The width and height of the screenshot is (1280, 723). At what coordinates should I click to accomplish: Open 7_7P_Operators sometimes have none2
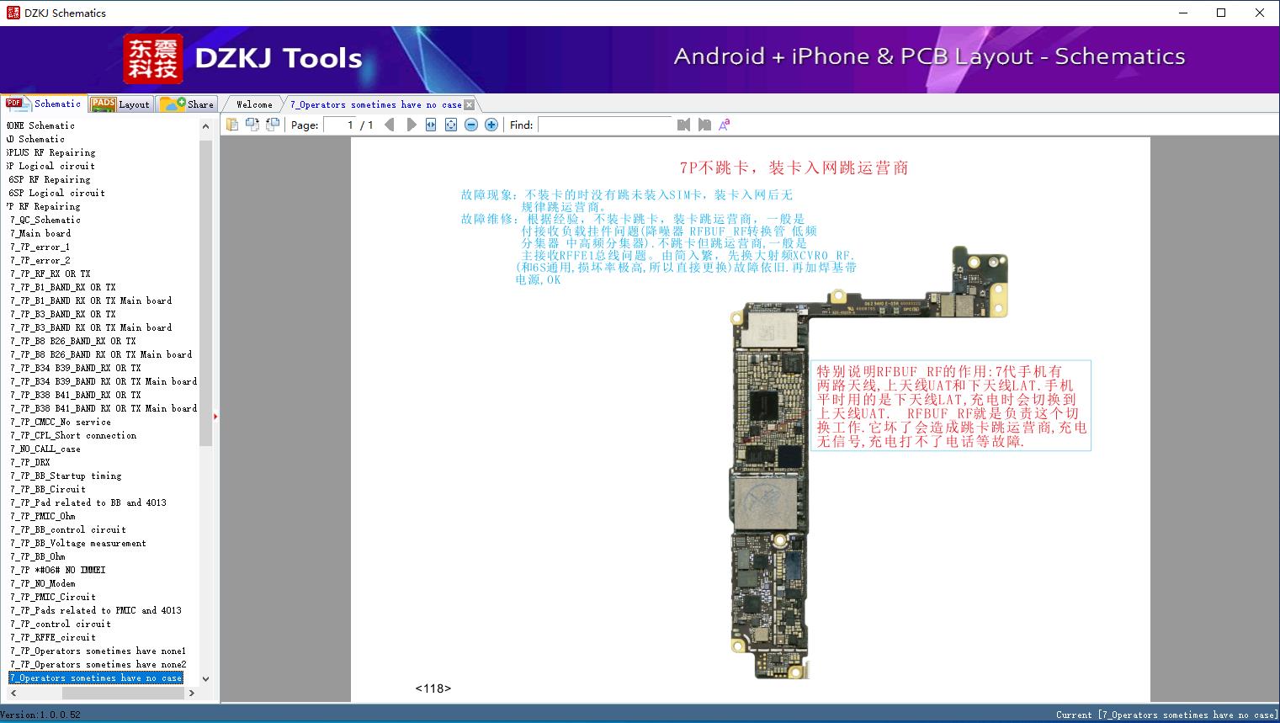[x=98, y=664]
